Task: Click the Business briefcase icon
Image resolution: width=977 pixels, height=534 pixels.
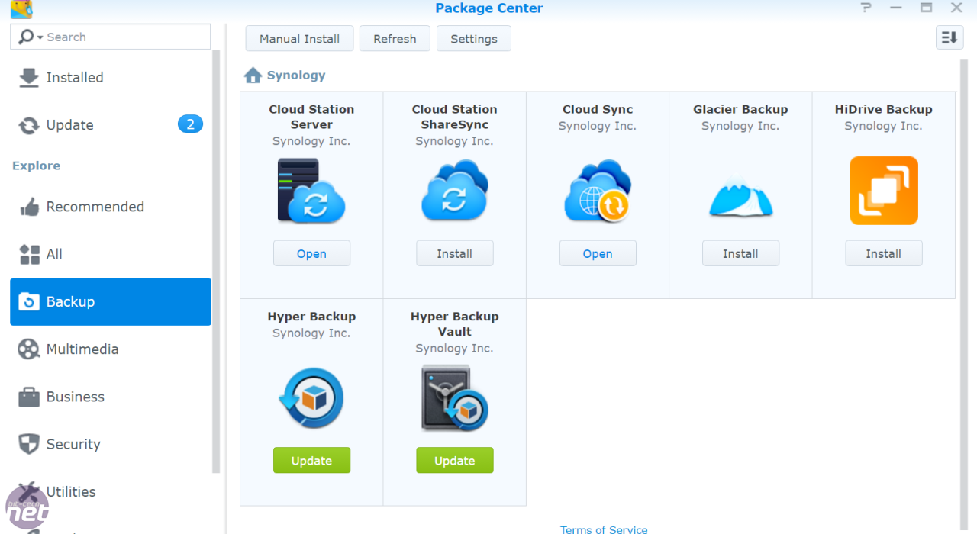Action: pos(29,397)
